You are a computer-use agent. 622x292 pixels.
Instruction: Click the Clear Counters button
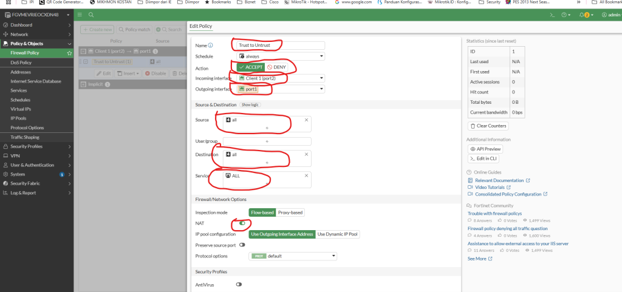click(488, 126)
